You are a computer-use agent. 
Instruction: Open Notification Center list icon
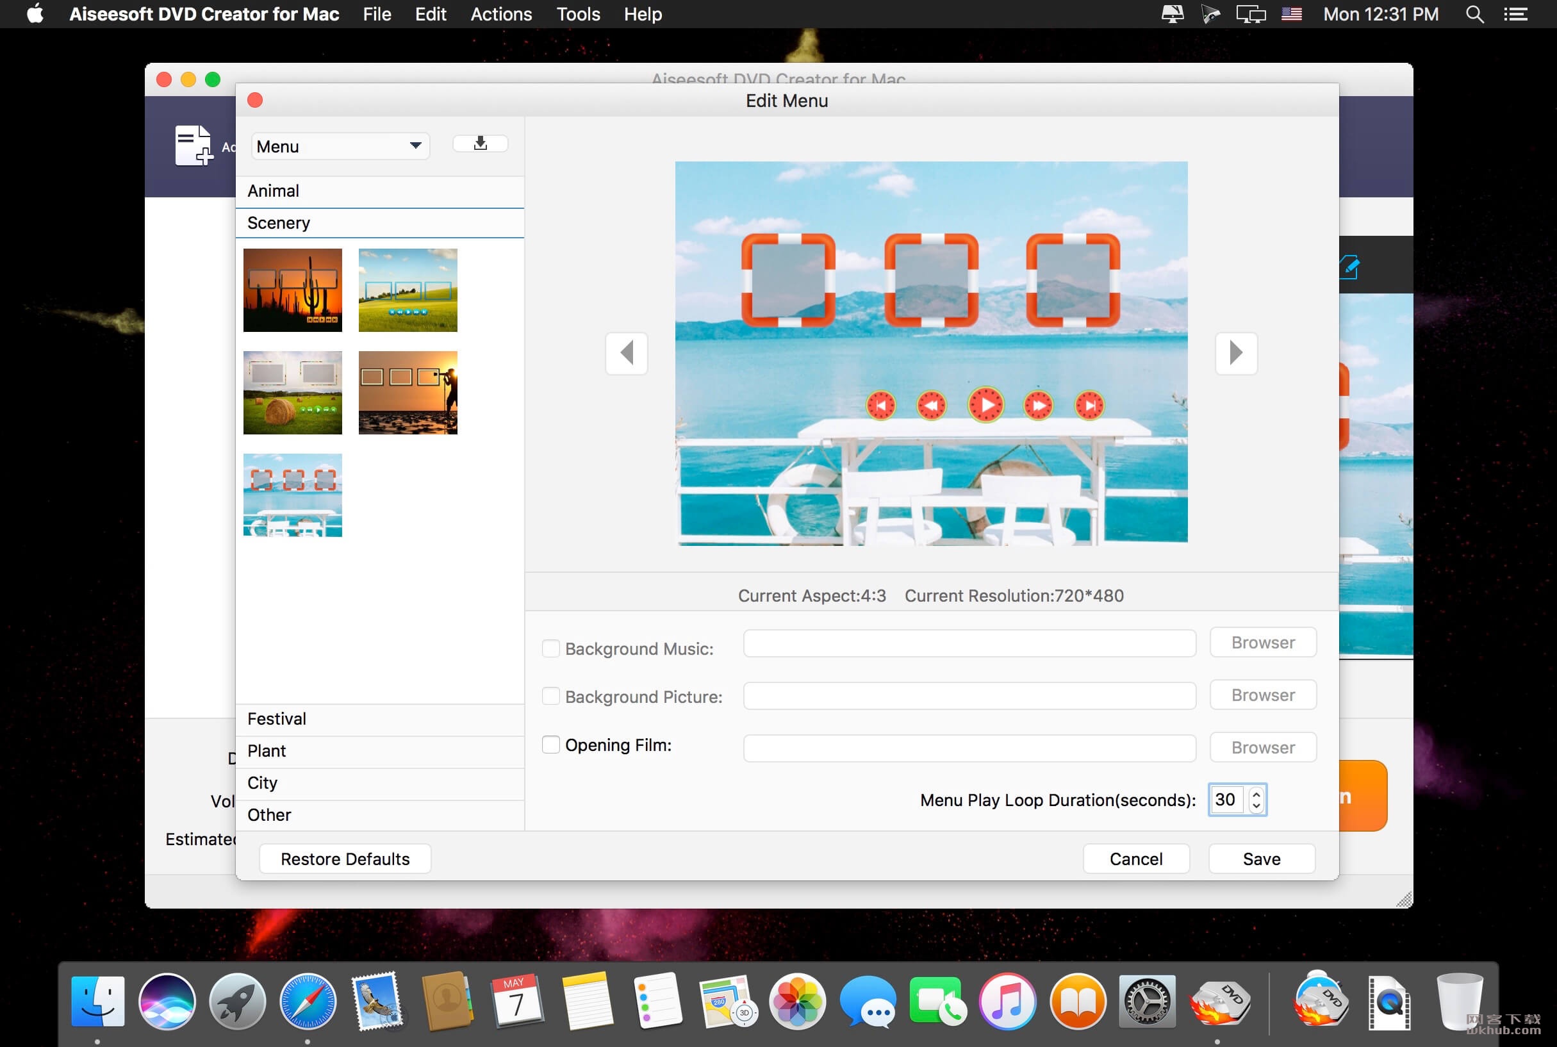[1515, 14]
